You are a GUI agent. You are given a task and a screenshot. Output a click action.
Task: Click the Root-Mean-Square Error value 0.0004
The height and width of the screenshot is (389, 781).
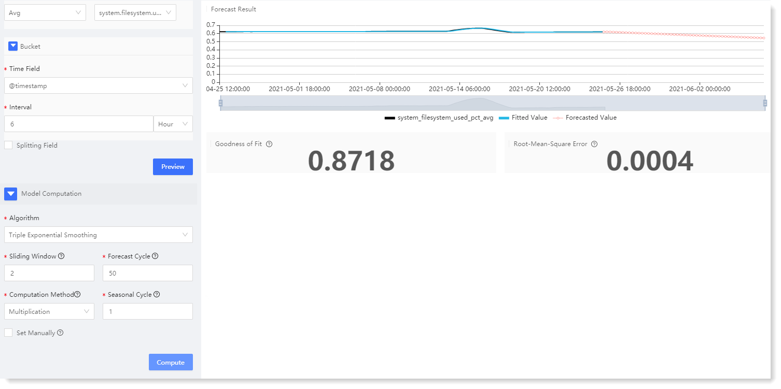(x=650, y=161)
